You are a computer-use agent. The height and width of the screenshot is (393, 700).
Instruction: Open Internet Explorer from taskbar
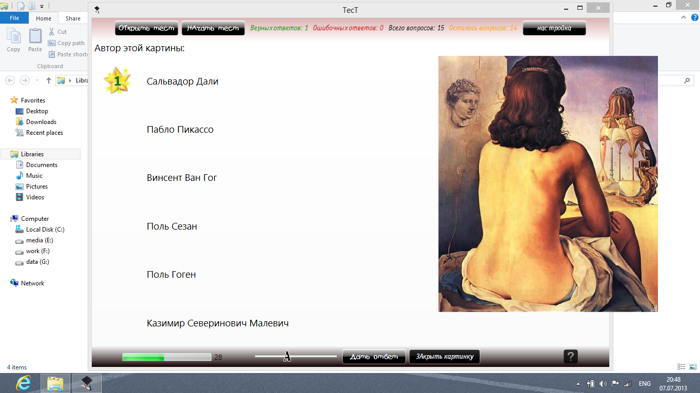coord(24,383)
